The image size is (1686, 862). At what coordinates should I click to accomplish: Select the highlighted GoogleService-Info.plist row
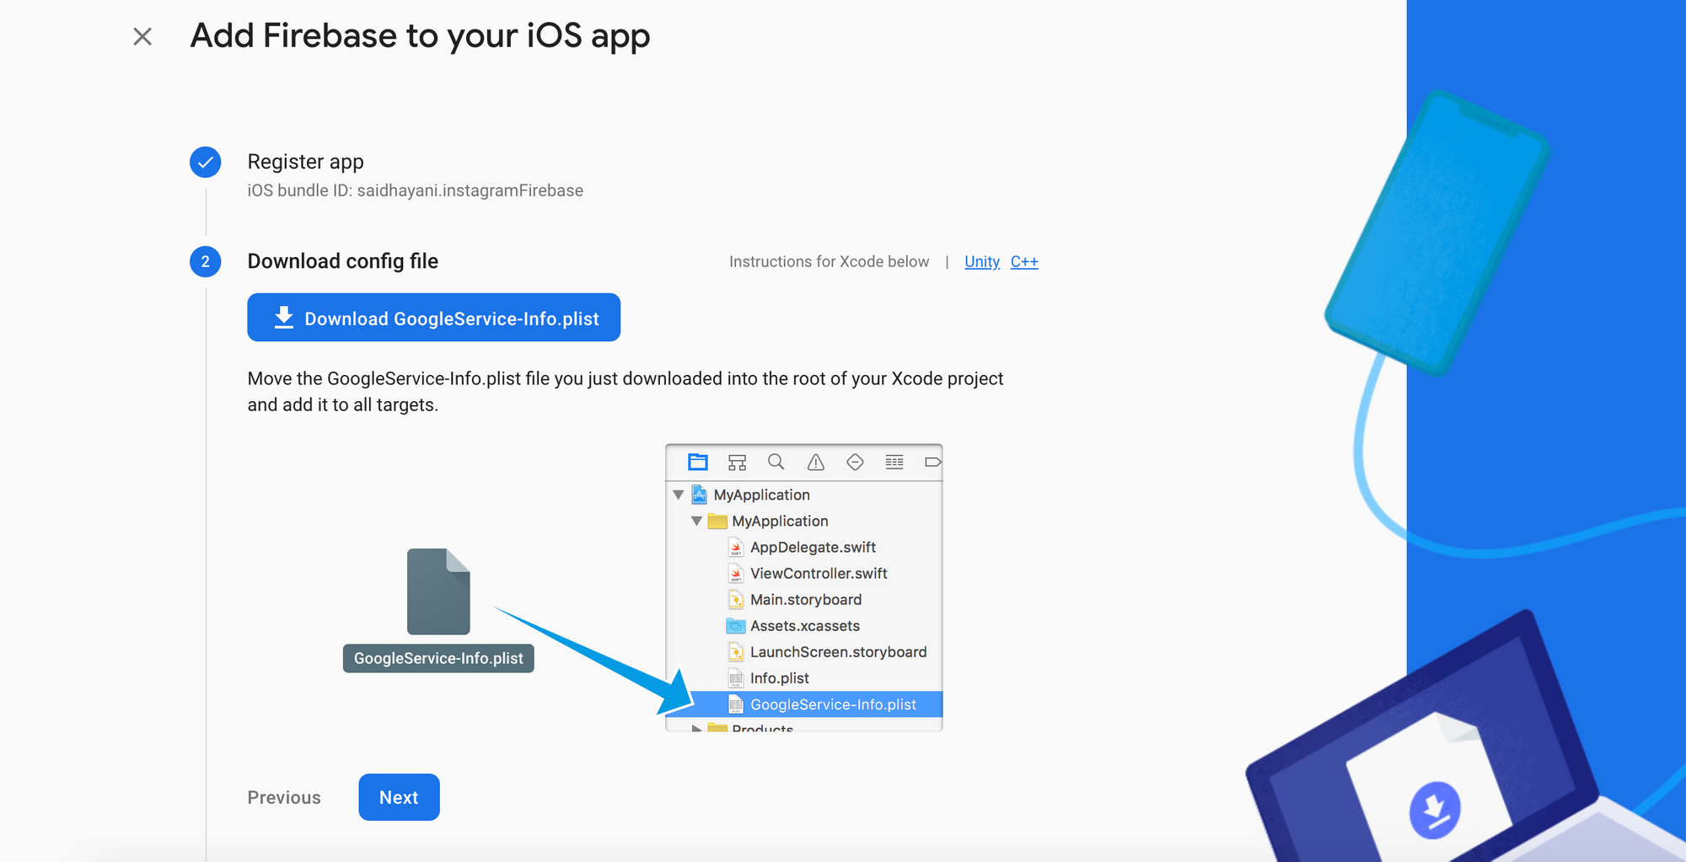tap(833, 704)
